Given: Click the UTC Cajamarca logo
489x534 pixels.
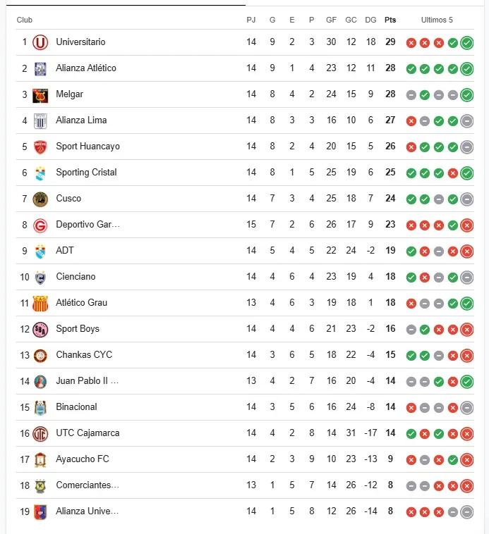Looking at the screenshot, I should [40, 433].
